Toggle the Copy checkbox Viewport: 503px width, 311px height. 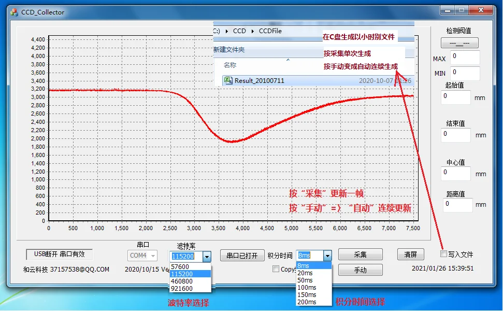pos(276,268)
